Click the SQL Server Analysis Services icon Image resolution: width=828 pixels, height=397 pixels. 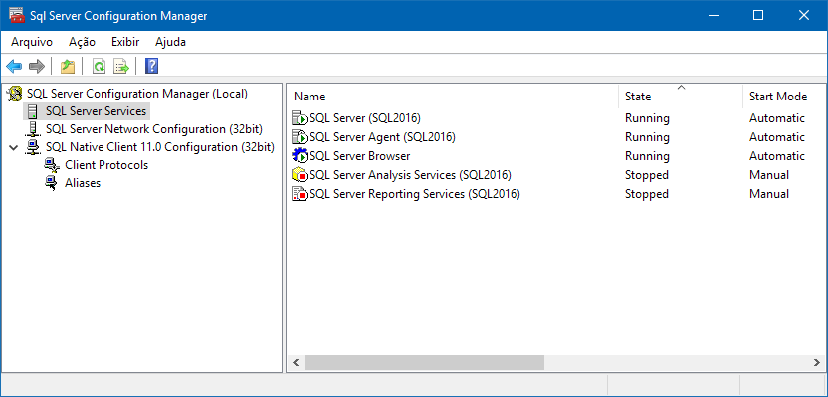pos(300,175)
